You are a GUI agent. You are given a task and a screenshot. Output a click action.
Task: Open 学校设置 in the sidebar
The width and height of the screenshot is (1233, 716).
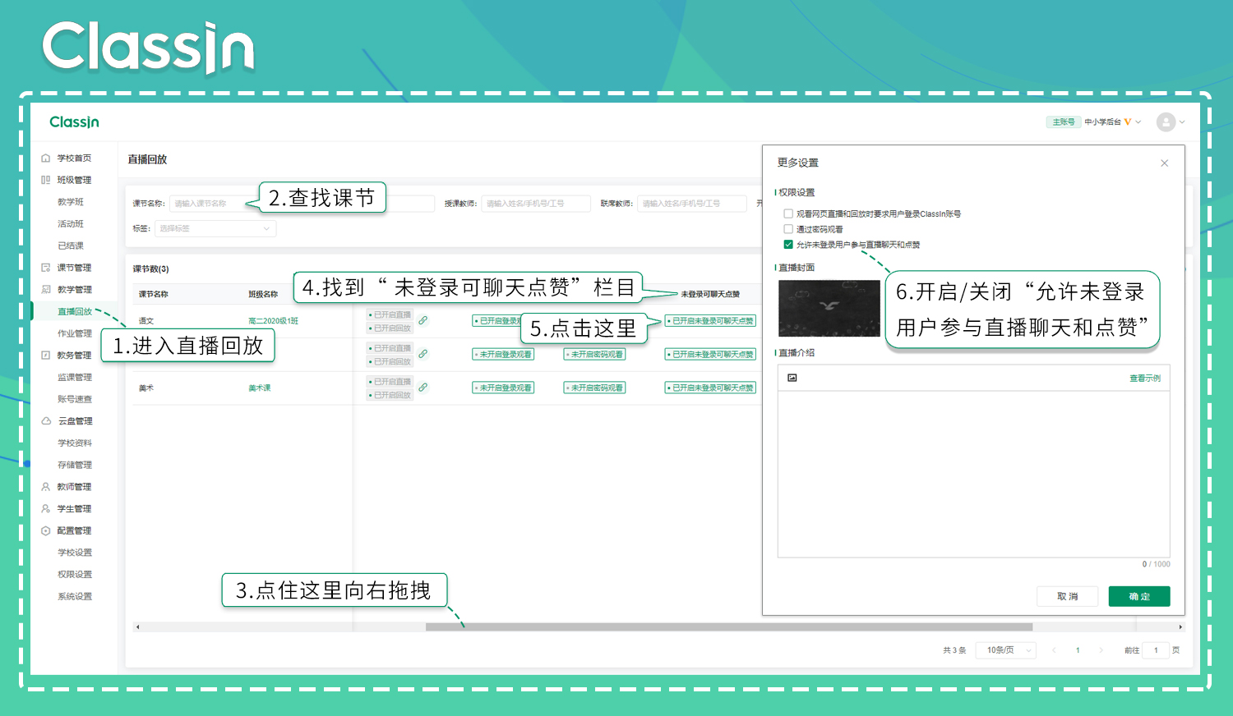75,553
